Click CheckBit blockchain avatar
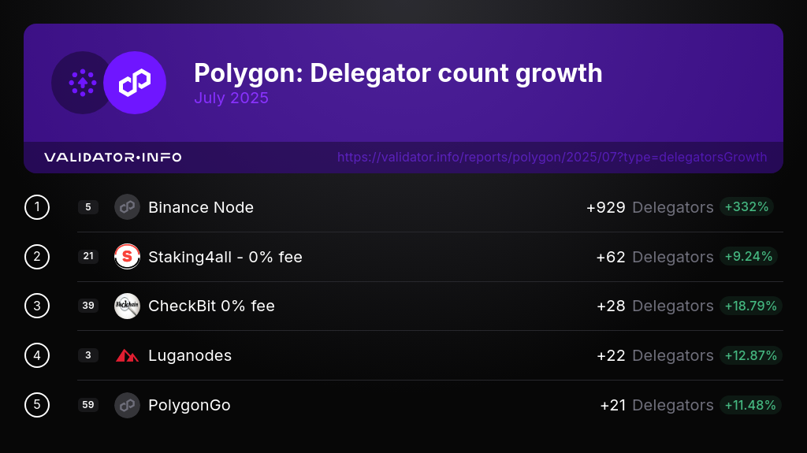 tap(127, 306)
